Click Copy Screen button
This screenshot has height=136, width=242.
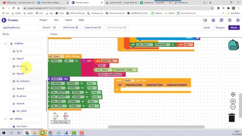[93, 28]
